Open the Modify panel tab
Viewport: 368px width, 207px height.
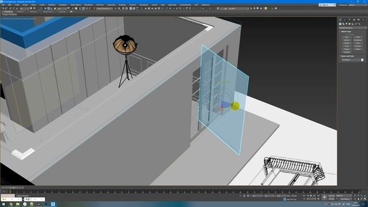(345, 20)
